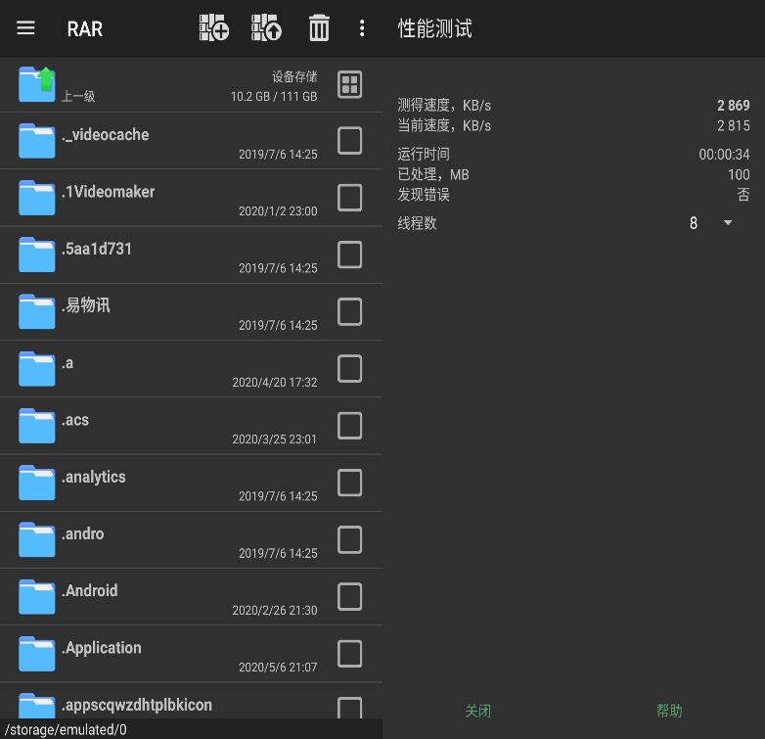Click the .a folder icon
765x739 pixels.
(x=36, y=369)
